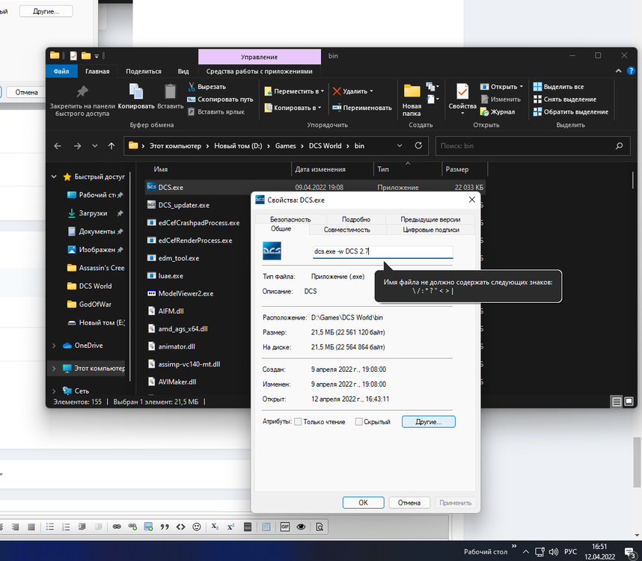The width and height of the screenshot is (642, 561).
Task: Click the code brackets icon in editor toolbar
Action: (x=180, y=527)
